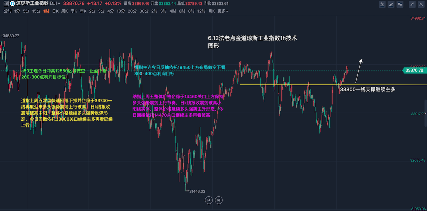Jump to the earliest candle (skip back)
427x211 pixels.
coord(208,200)
